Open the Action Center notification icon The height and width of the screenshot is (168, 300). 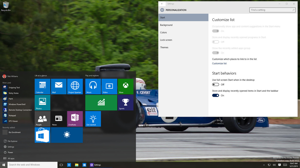tap(279, 165)
